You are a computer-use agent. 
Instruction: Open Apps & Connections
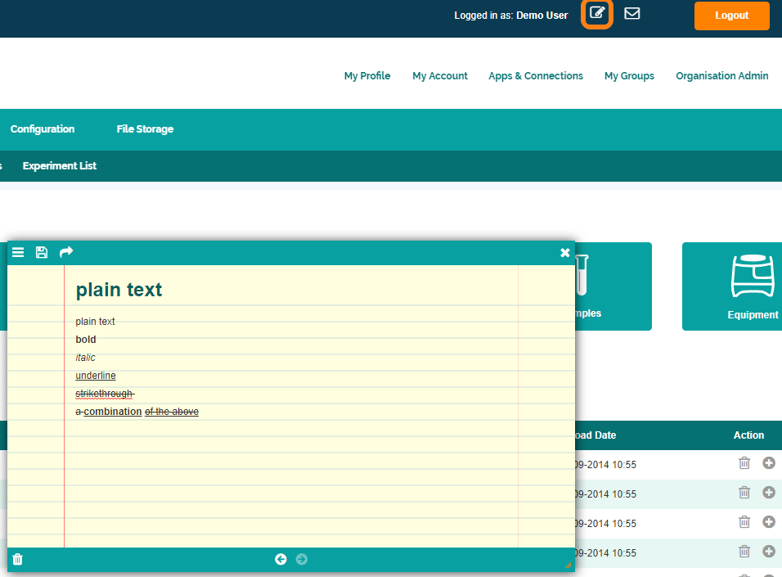tap(536, 76)
